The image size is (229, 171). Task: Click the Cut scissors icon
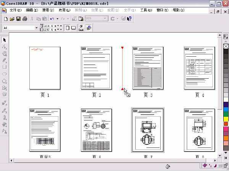pos(32,19)
